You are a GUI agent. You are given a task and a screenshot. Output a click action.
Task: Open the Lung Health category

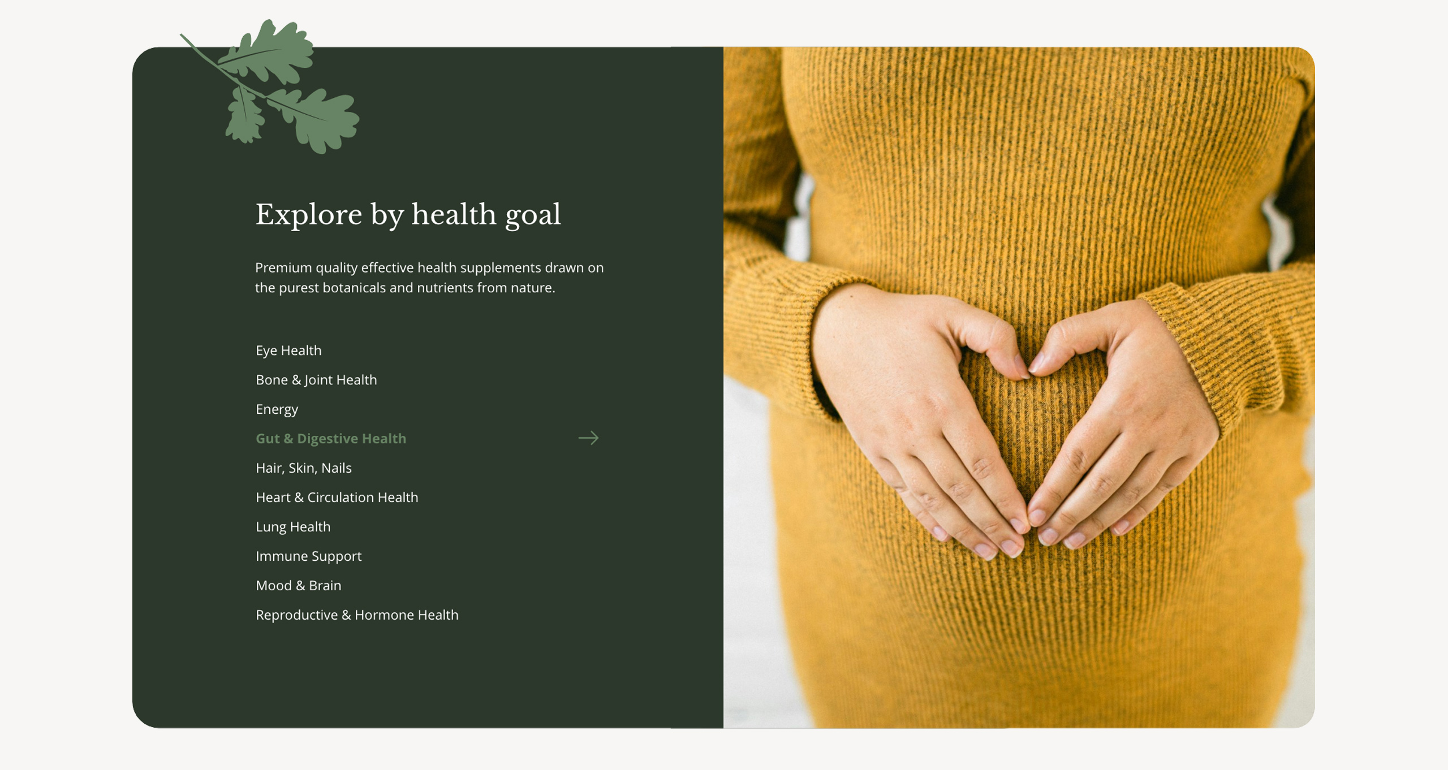coord(293,527)
